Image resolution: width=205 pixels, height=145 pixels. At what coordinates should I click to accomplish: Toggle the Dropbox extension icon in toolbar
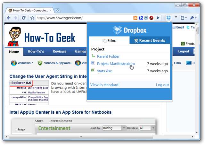coord(168,18)
